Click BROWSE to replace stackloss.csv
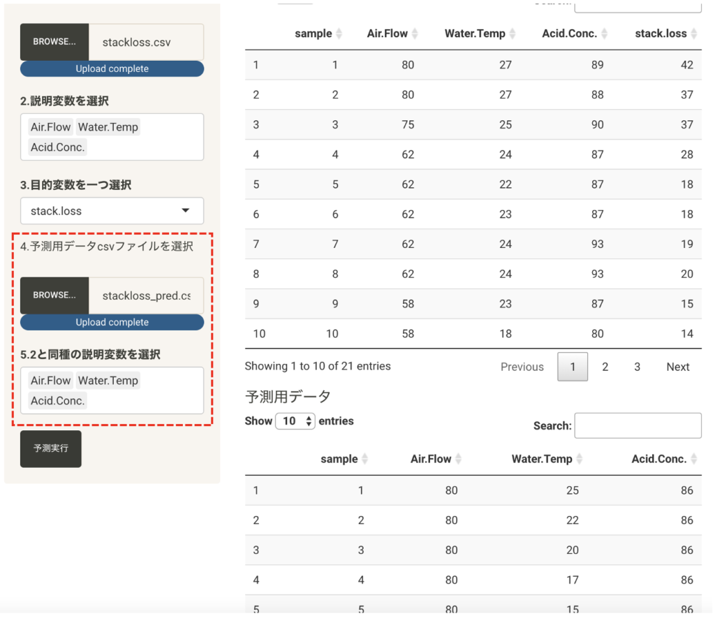 coord(54,41)
